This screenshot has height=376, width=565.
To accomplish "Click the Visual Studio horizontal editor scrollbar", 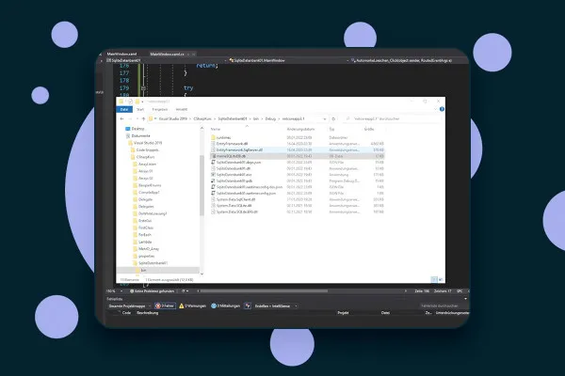I will point(264,291).
